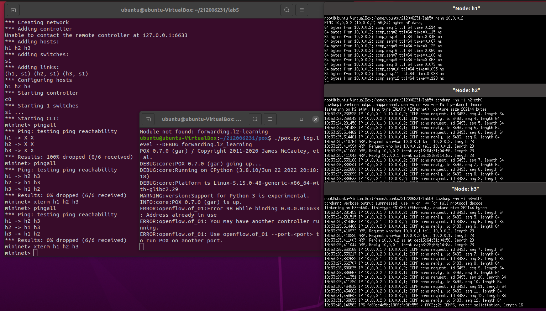Click the "*** Starting CLI:" line
The width and height of the screenshot is (546, 311).
[32, 118]
